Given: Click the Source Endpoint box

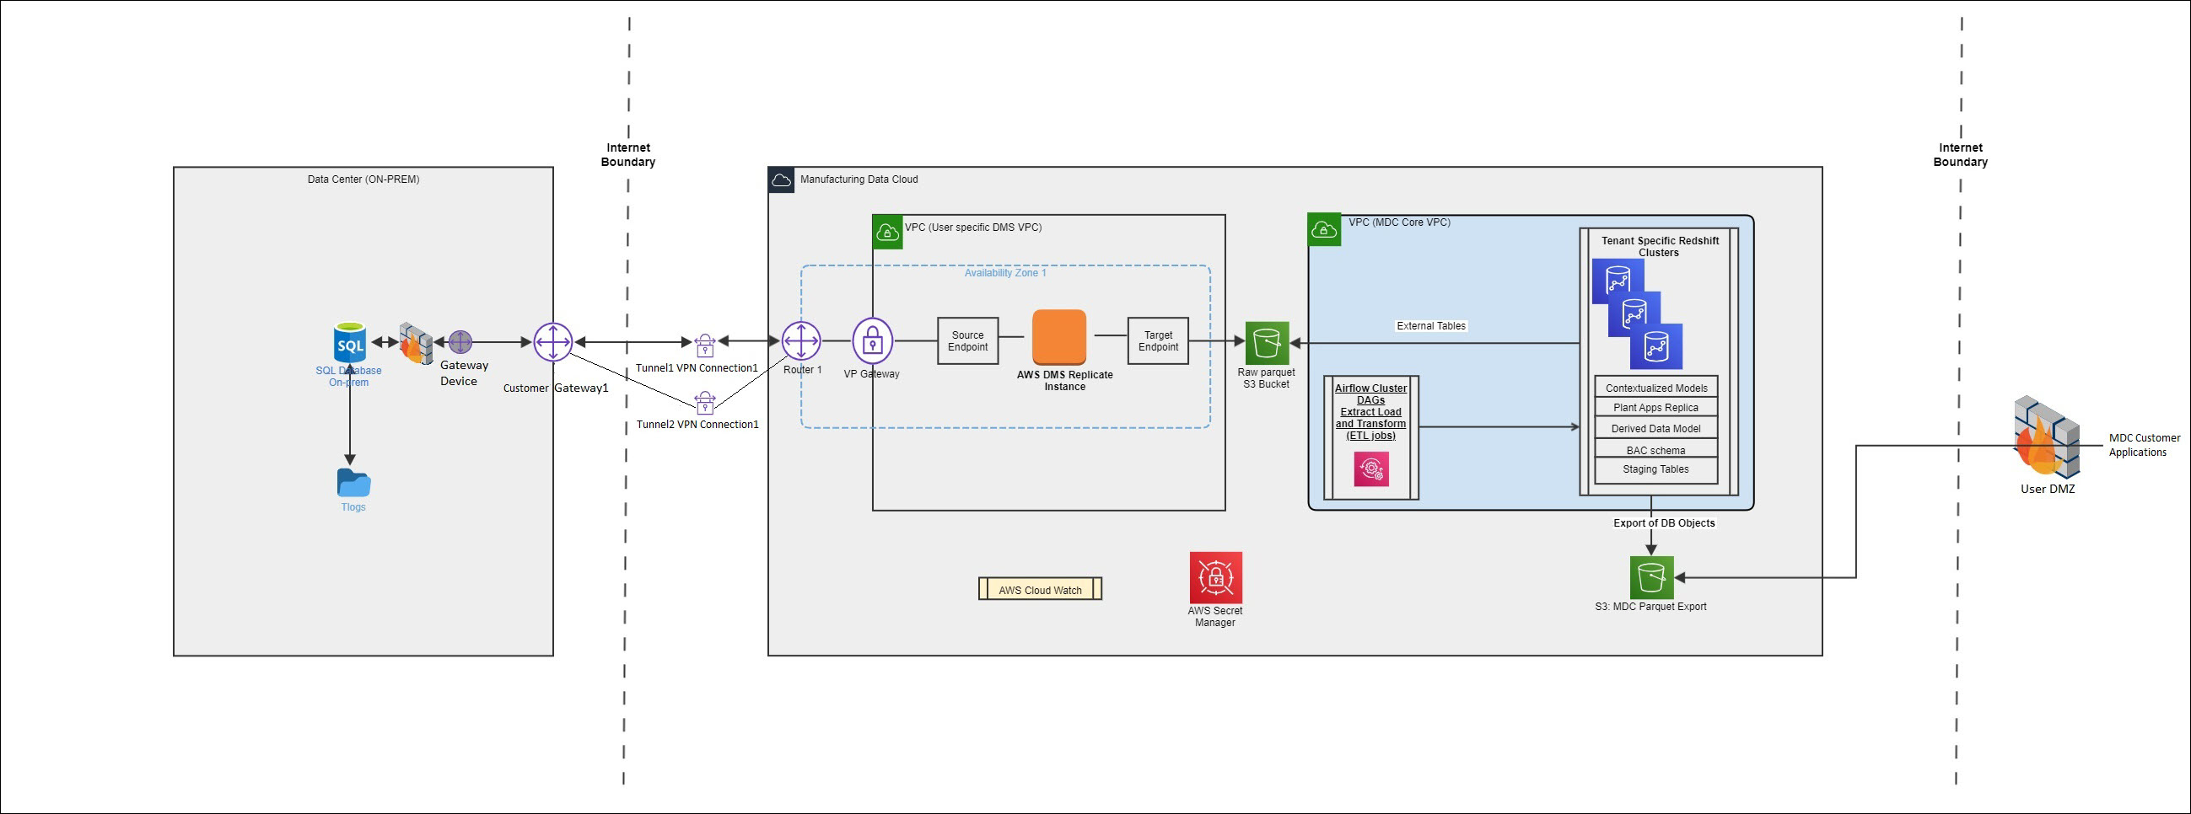Looking at the screenshot, I should [968, 340].
